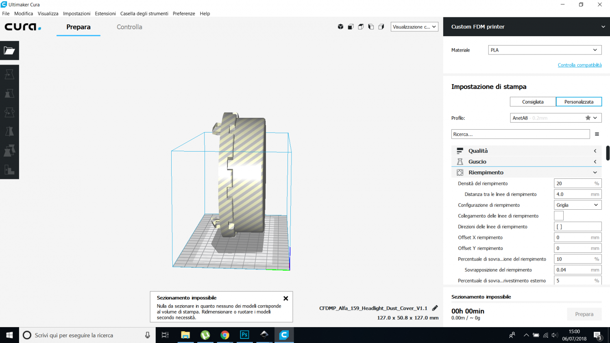Click Windows taskbar search box
Viewport: 610px width, 343px height.
tap(87, 335)
